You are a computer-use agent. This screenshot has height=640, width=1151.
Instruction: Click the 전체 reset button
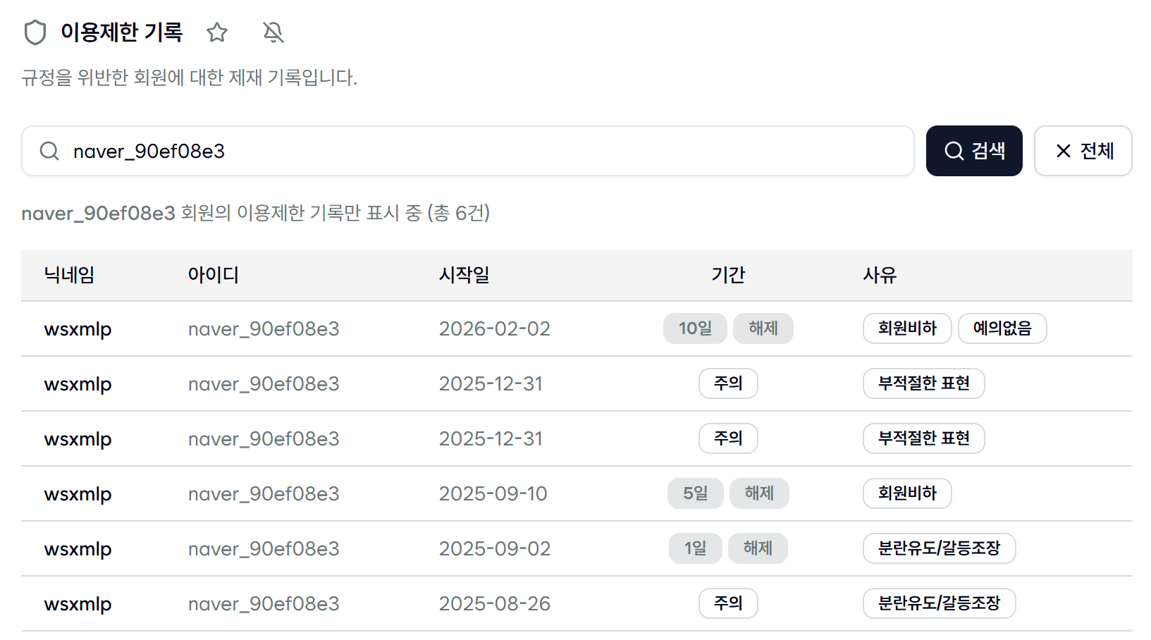coord(1083,151)
